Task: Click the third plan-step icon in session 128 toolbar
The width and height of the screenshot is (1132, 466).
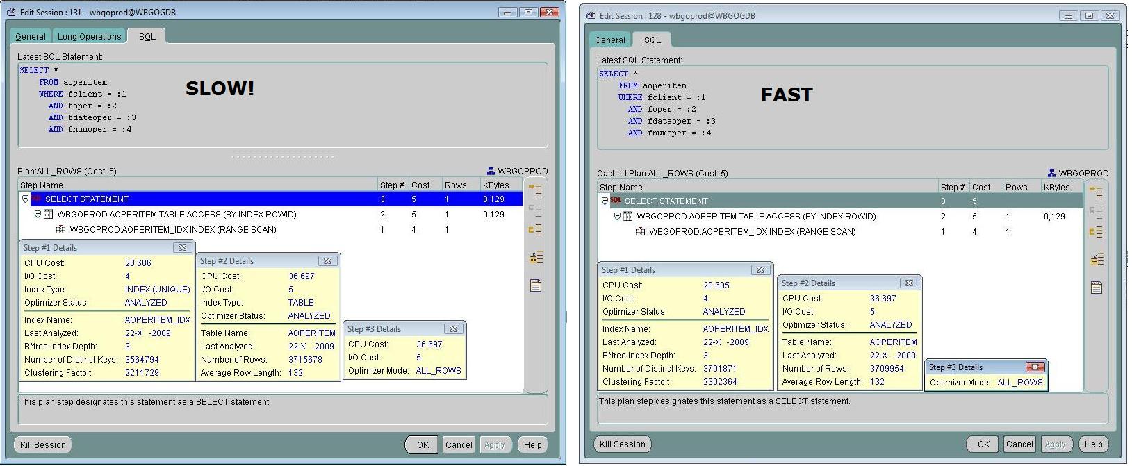Action: (1096, 232)
